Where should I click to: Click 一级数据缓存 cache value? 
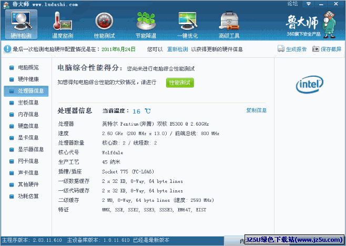tap(143, 181)
